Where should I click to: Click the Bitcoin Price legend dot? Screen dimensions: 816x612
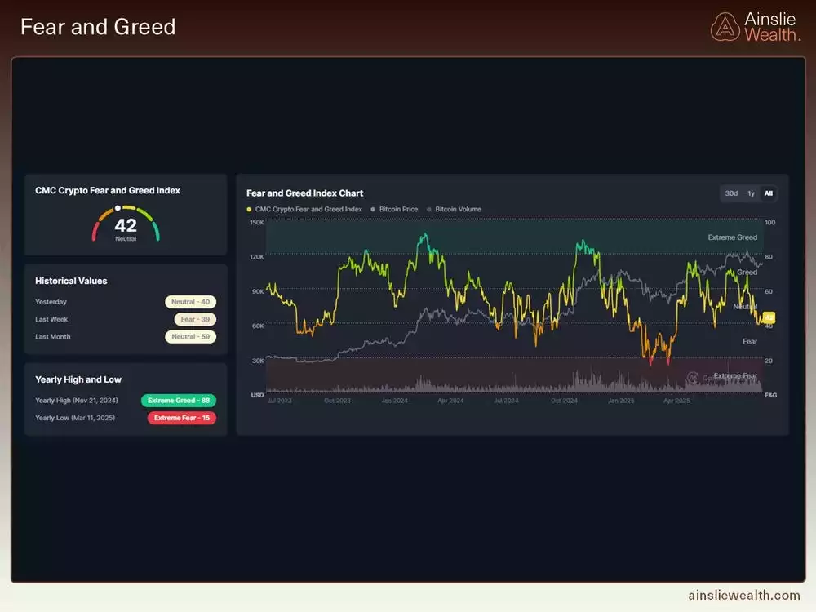click(x=373, y=209)
